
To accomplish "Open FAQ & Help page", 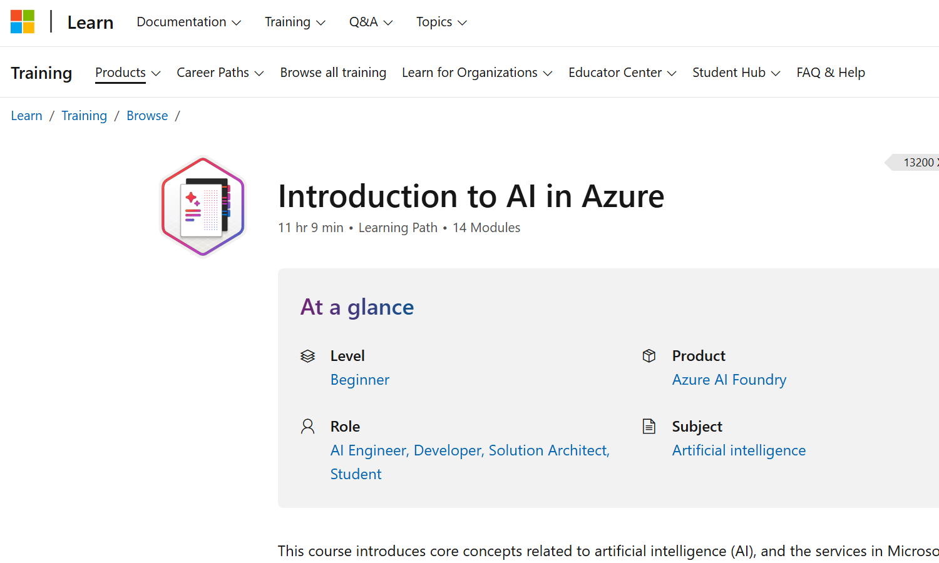I will point(830,73).
